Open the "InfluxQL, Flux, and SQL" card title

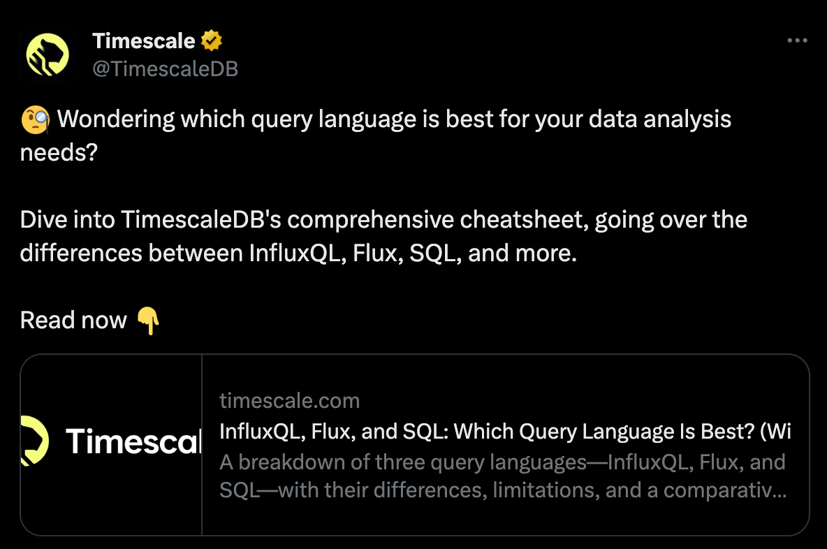[x=334, y=432]
